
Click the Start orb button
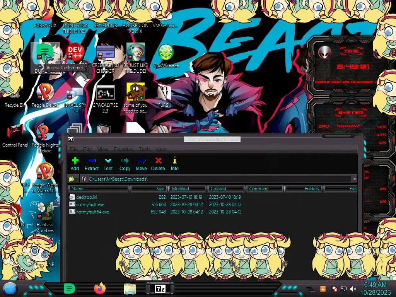click(10, 288)
